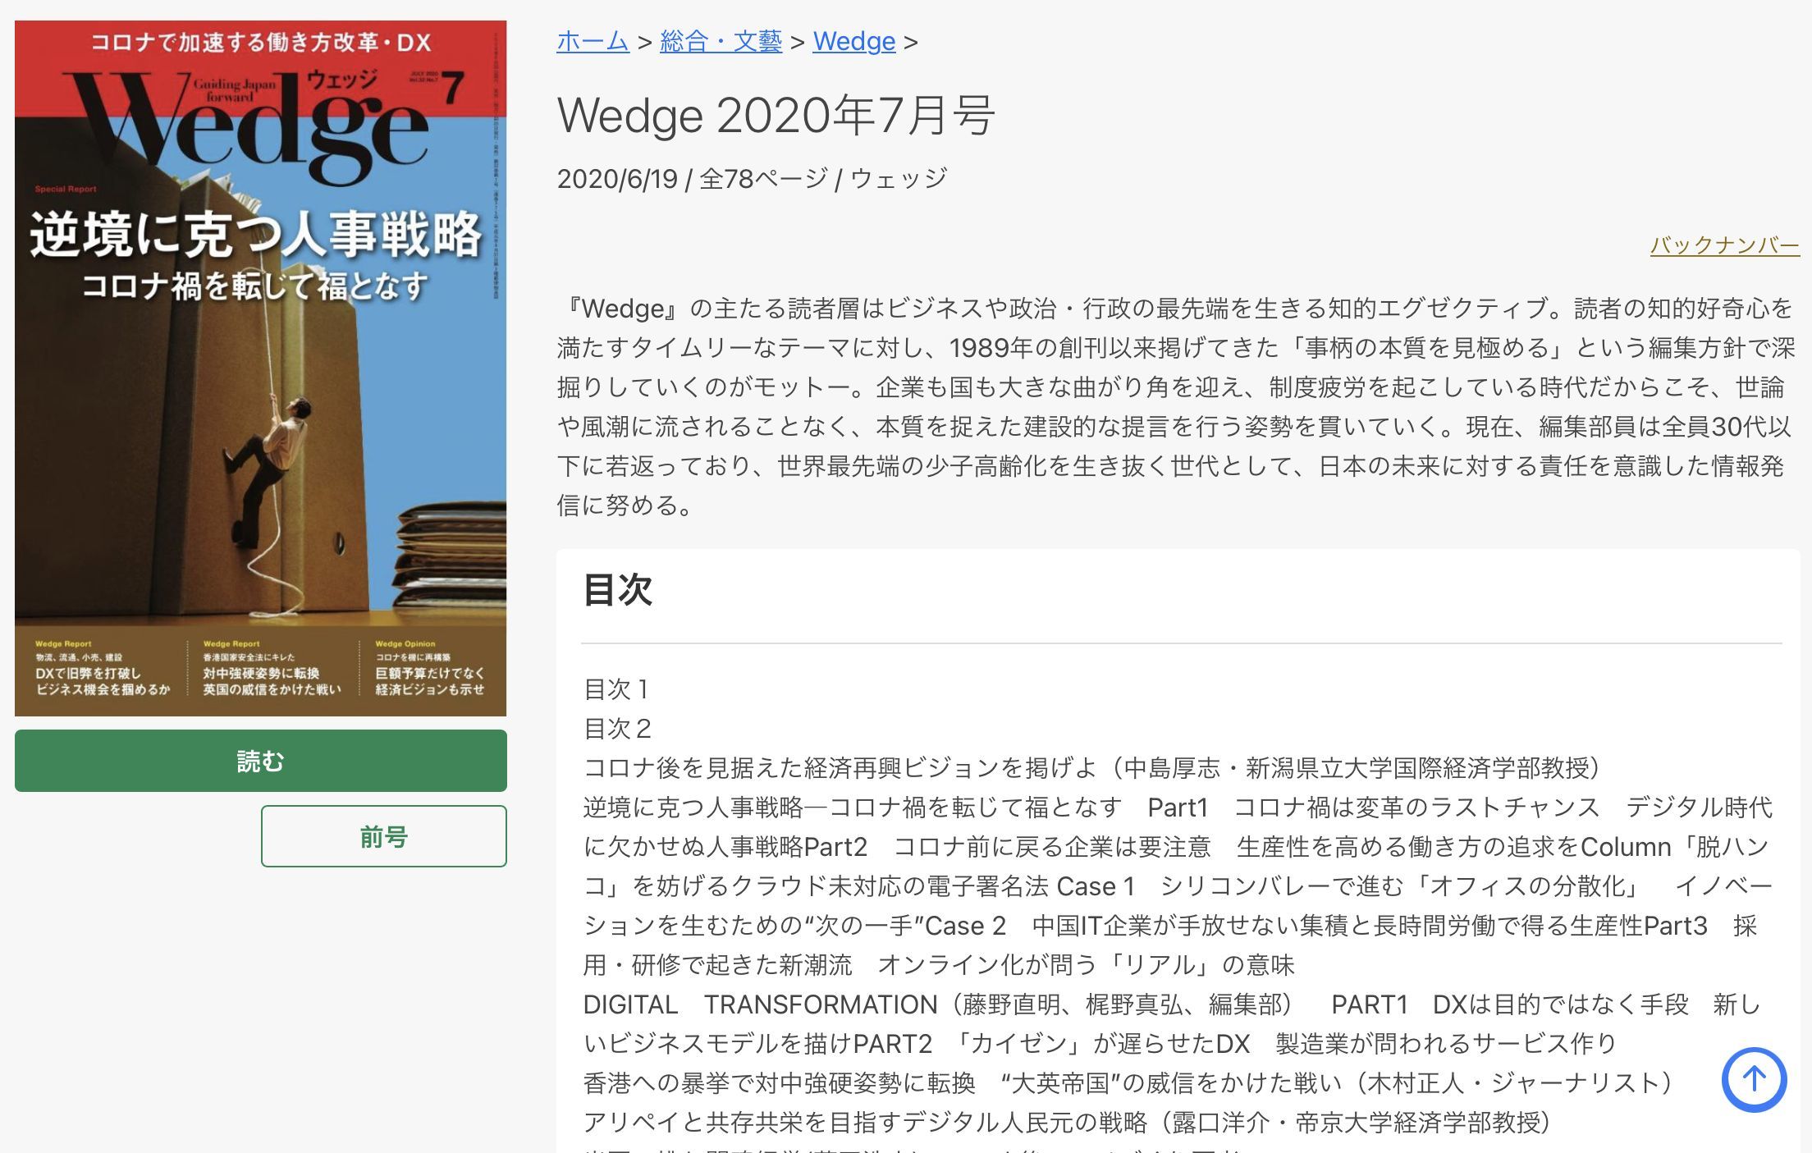Click the entry アリペイと共存共栄を目指すデジタル人民元の戦略
Viewport: 1812px width, 1153px height.
pyautogui.click(x=1067, y=1123)
